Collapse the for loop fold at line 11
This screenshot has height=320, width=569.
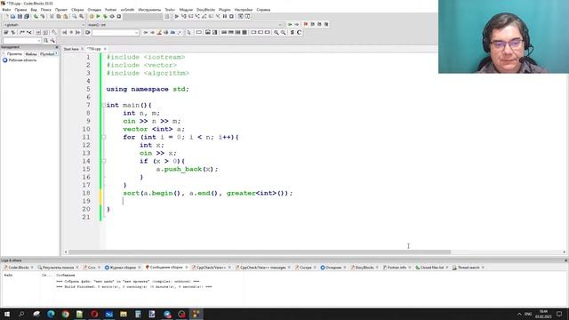pyautogui.click(x=104, y=137)
